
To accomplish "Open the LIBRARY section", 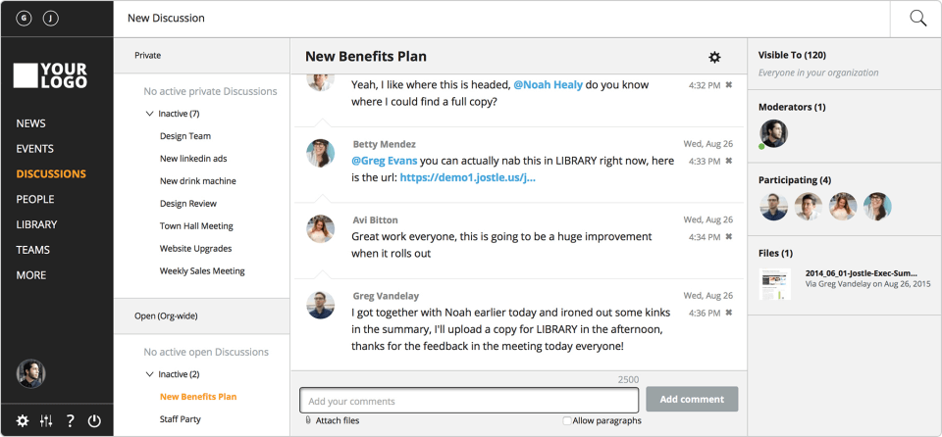I will pos(36,224).
